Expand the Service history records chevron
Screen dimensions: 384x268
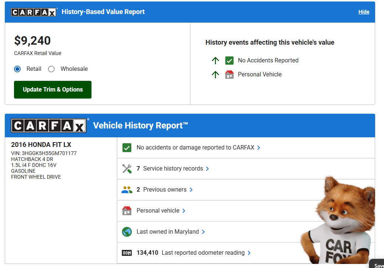207,169
